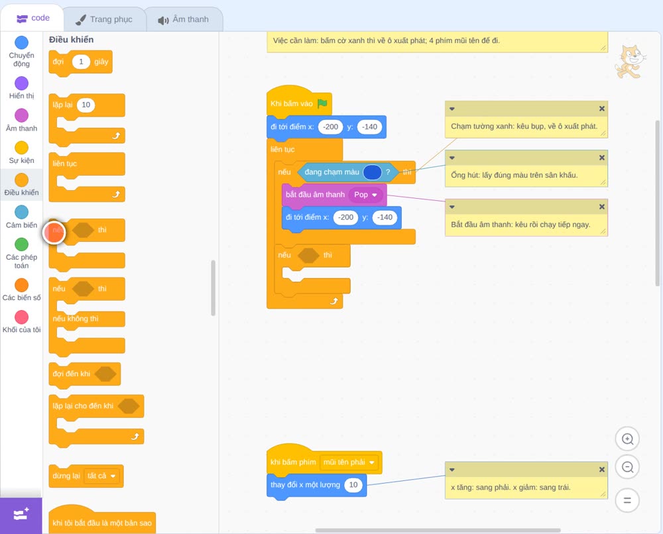Open the 'tất cả' dropdown in dừng lại block

point(101,476)
